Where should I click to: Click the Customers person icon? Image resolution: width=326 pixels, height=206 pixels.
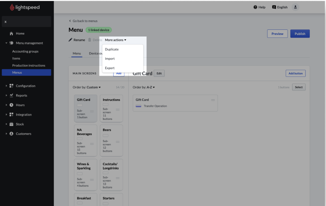click(x=11, y=134)
